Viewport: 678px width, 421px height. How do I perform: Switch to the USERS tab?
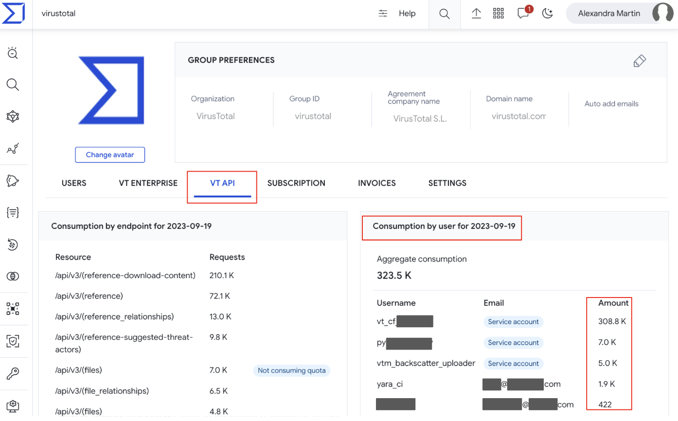pyautogui.click(x=74, y=183)
